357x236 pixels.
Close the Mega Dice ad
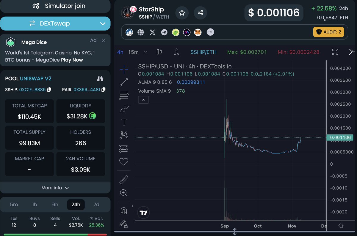pyautogui.click(x=104, y=40)
